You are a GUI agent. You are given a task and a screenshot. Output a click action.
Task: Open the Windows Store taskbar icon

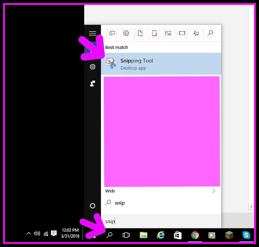coord(178,235)
